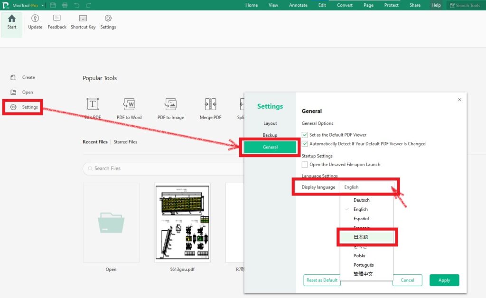Viewport: 486px width, 298px height.
Task: Click the Search Files field
Action: (x=164, y=168)
